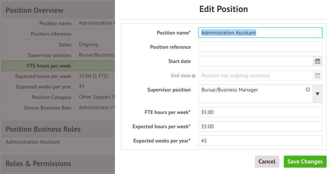Image resolution: width=330 pixels, height=174 pixels.
Task: Open the Start date calendar picker
Action: pyautogui.click(x=317, y=61)
